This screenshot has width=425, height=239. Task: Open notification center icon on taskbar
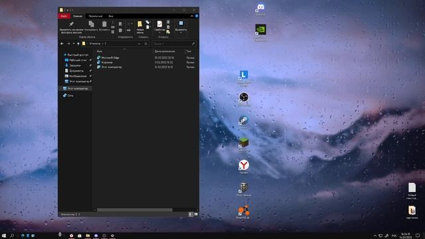click(x=418, y=236)
